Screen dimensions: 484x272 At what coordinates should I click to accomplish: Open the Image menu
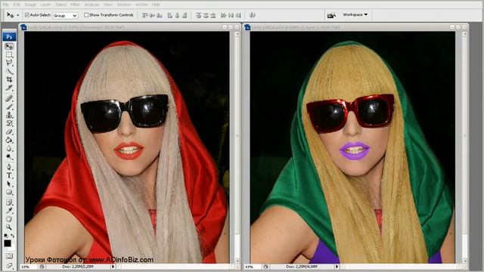pos(30,5)
